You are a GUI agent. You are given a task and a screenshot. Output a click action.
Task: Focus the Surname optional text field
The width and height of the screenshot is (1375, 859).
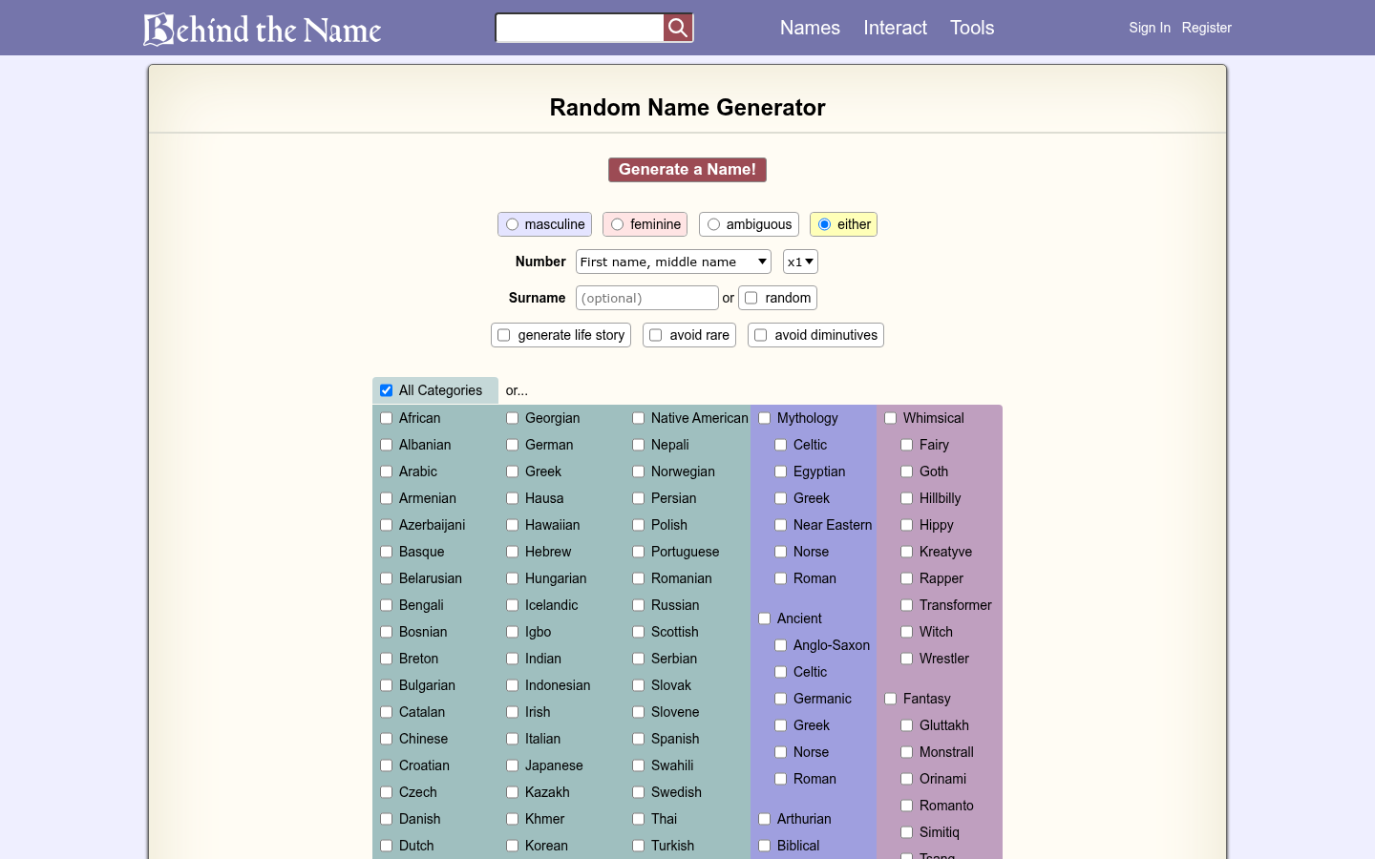(647, 298)
